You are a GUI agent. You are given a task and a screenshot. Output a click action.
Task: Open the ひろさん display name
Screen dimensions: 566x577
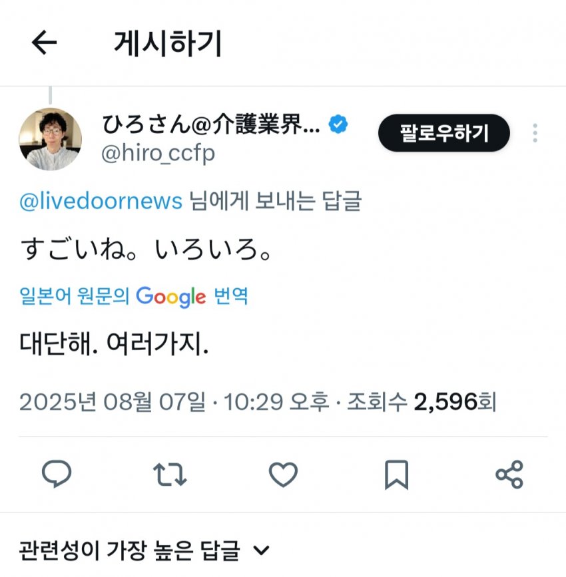[x=211, y=124]
